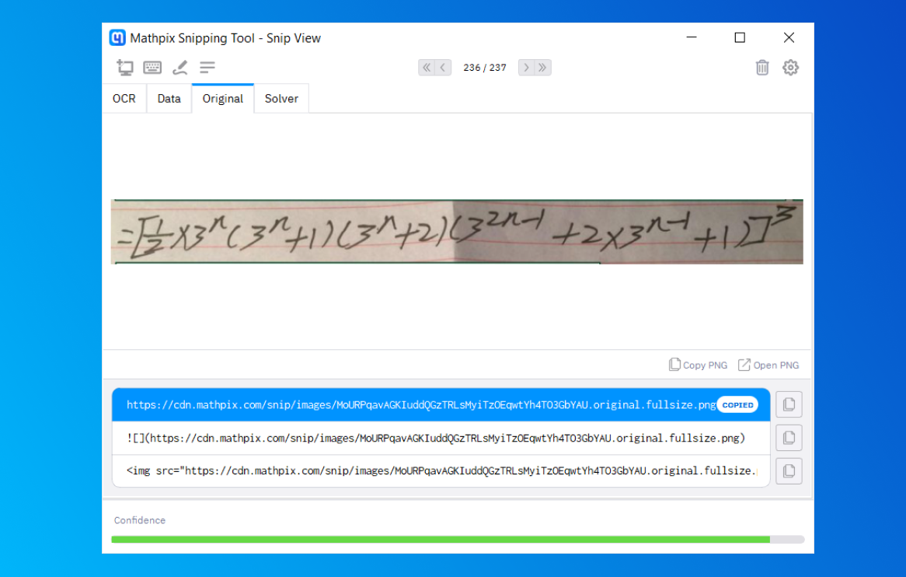Minimize the Mathpix Snipping Tool window
The width and height of the screenshot is (906, 577).
692,37
